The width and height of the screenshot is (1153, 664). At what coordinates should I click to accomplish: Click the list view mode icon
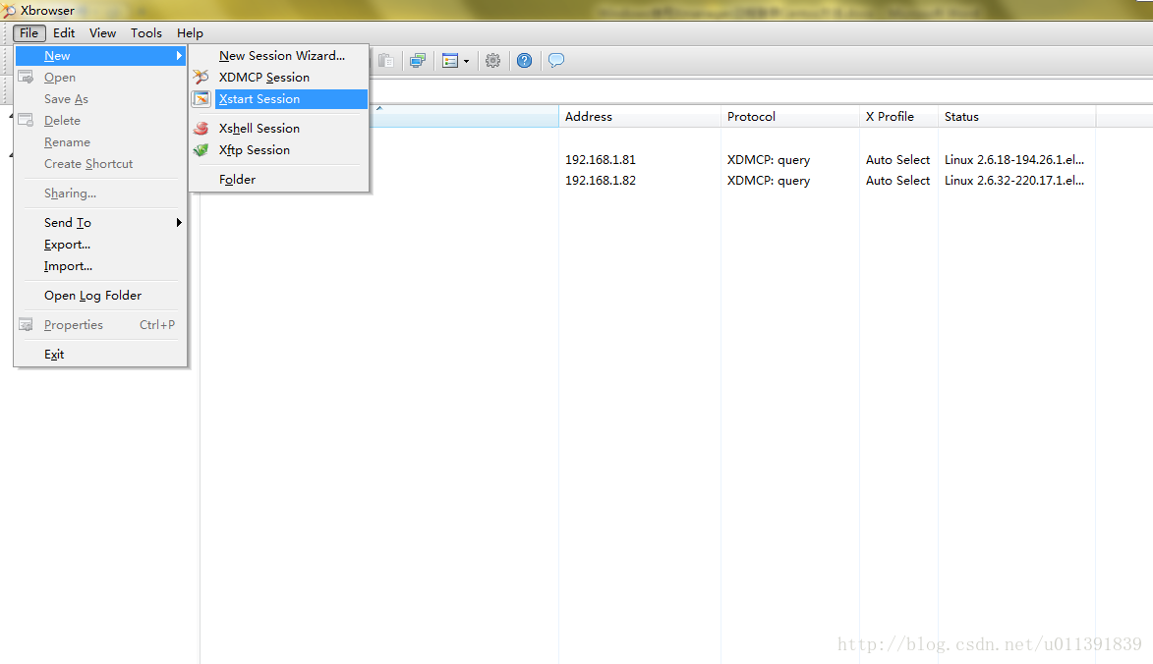(x=450, y=61)
